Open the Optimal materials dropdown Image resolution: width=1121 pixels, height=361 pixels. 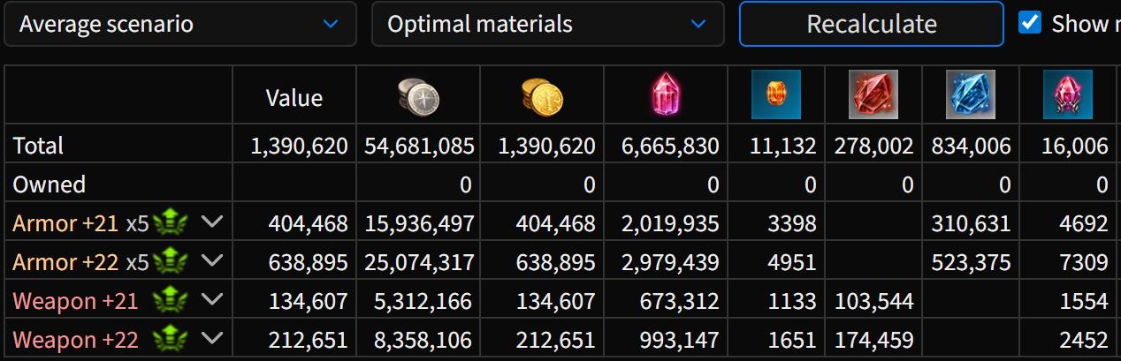pos(548,24)
